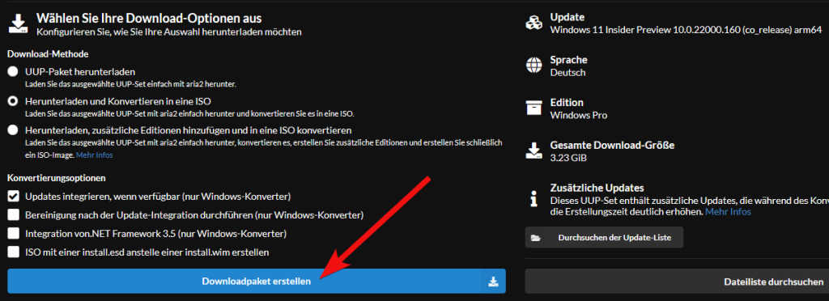Open Mehr Infos link under ISO-Image description

click(94, 155)
